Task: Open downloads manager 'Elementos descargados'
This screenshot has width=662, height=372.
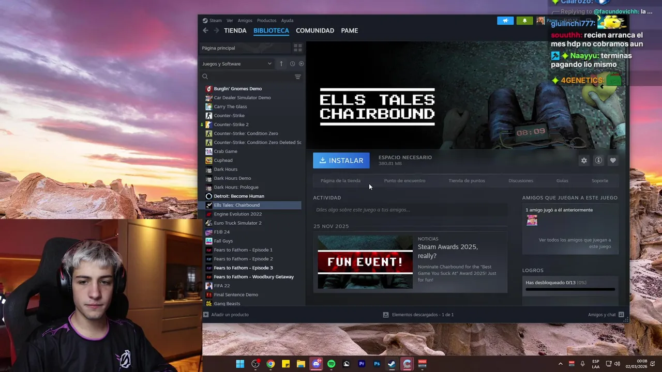Action: (418, 315)
